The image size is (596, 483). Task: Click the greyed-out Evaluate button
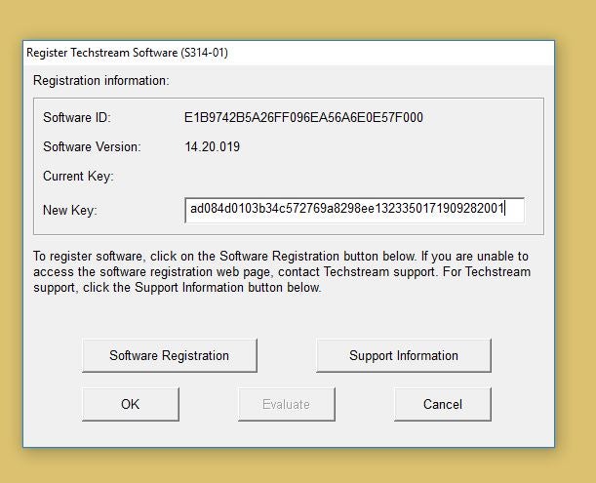[x=286, y=404]
